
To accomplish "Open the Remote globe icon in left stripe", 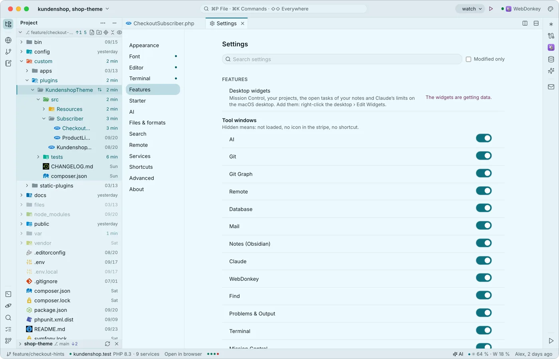I will tap(8, 40).
